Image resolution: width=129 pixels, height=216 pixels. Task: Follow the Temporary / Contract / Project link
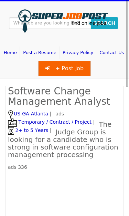coord(55,122)
